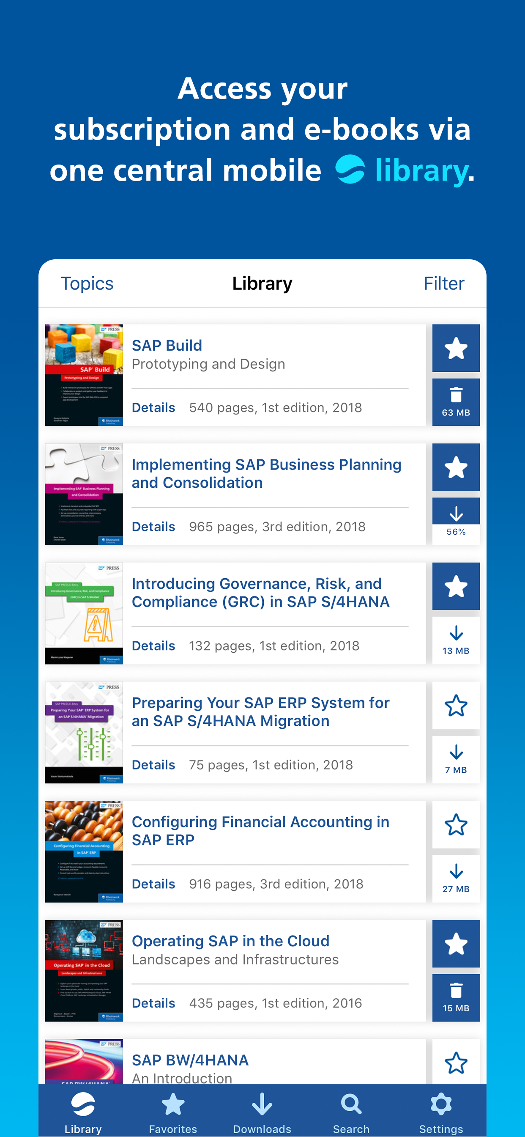The image size is (525, 1137).
Task: Delete the downloaded SAP Build book
Action: [456, 402]
